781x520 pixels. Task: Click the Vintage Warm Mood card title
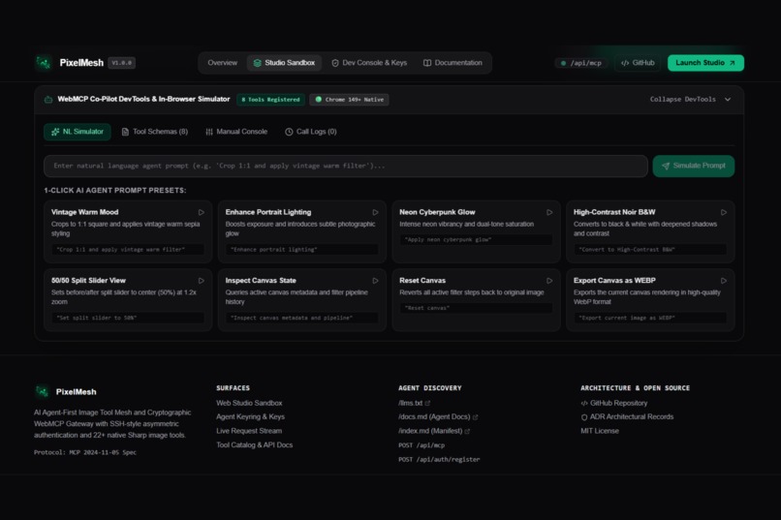tap(84, 212)
